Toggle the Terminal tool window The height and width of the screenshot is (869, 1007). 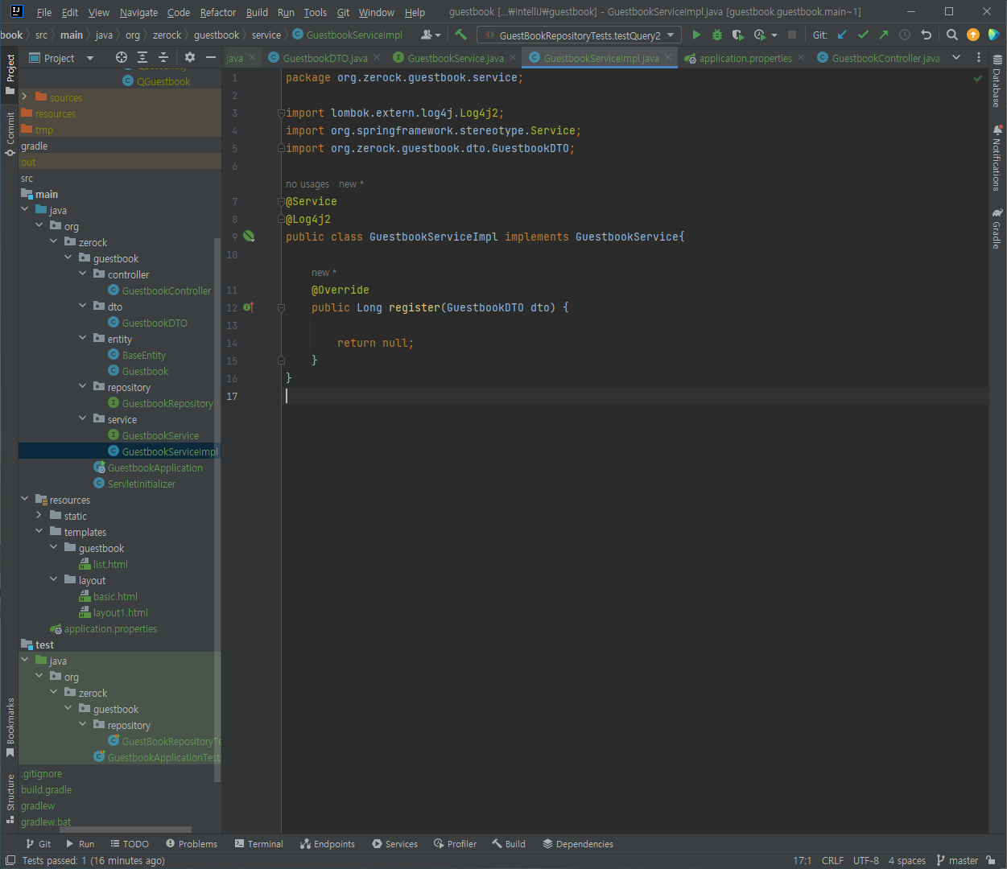pos(258,843)
